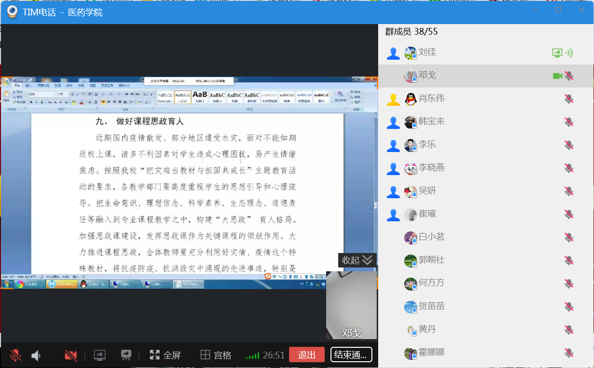Screen dimensions: 594x368
Task: Click the 结束通... end call button
Action: click(351, 355)
